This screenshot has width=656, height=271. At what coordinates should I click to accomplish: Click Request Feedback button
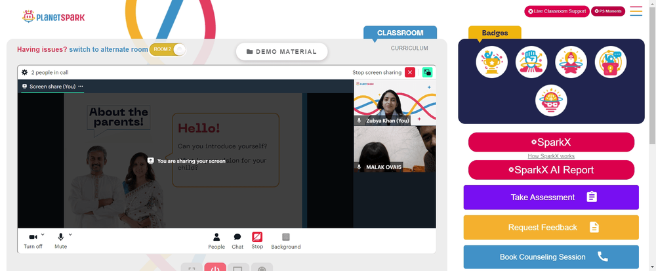click(551, 227)
